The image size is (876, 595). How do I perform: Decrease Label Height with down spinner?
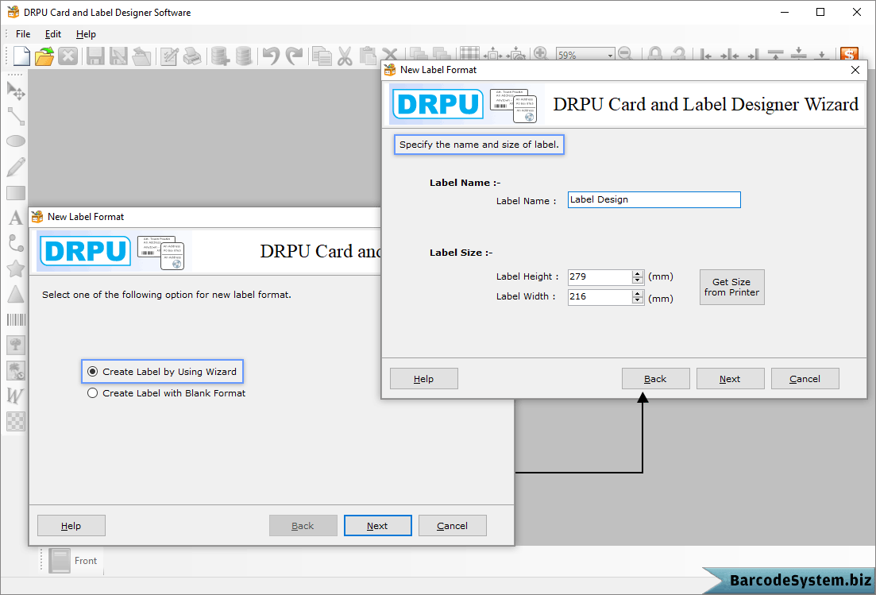pyautogui.click(x=638, y=280)
